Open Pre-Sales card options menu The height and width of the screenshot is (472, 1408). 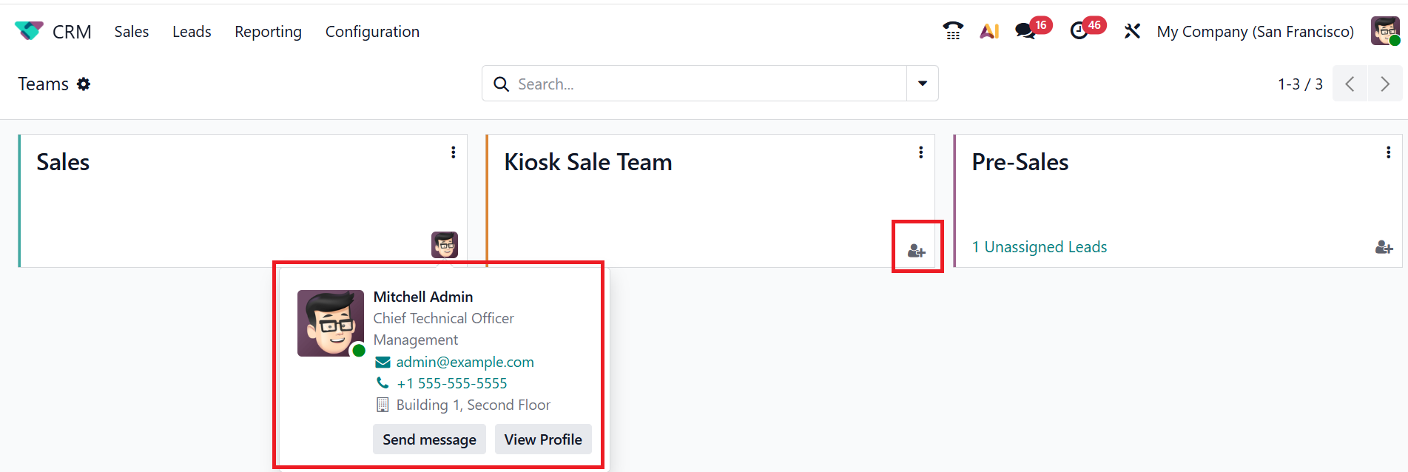point(1388,152)
